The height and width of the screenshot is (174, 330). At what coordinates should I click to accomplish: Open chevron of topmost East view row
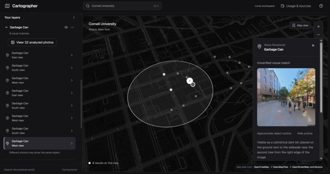click(72, 55)
